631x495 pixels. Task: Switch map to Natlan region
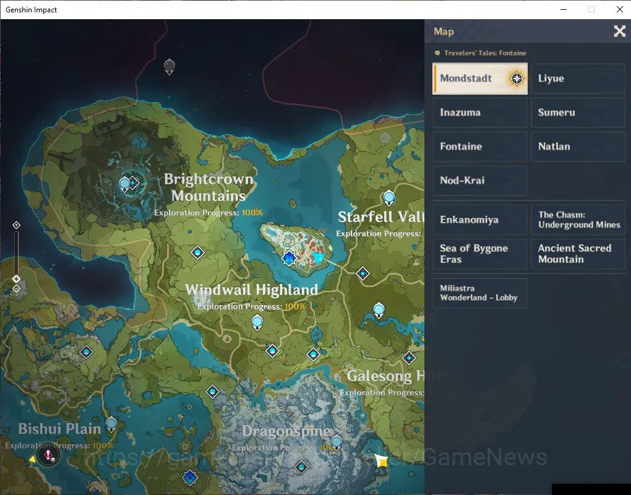click(x=578, y=147)
